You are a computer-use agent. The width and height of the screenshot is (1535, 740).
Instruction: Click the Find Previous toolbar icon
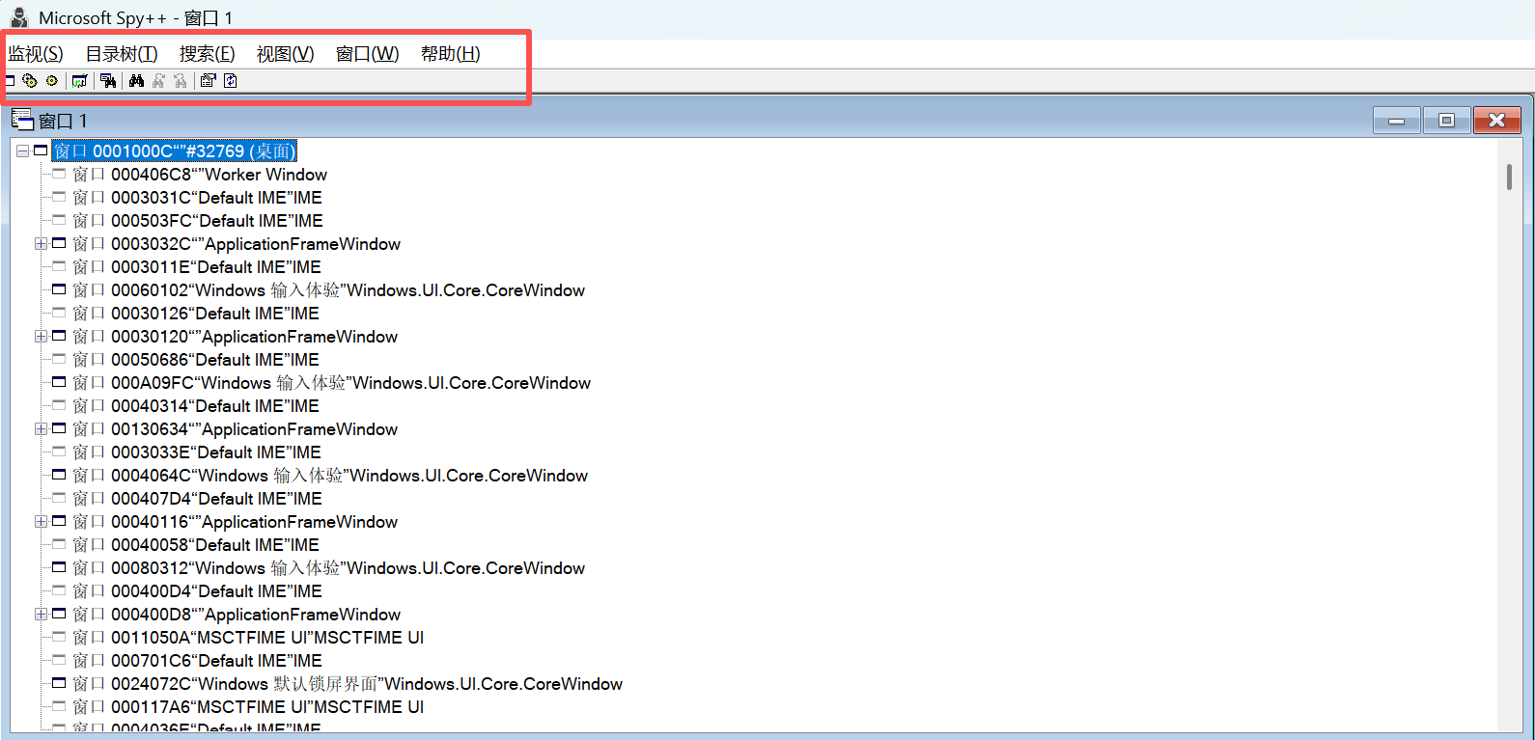(x=181, y=81)
